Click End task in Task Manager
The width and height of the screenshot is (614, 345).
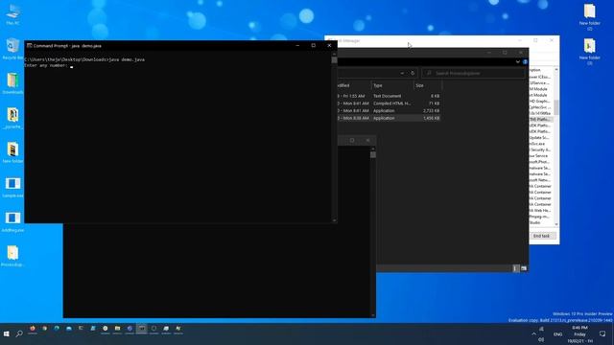(542, 236)
